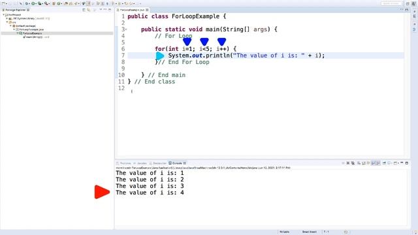418x235 pixels.
Task: Select the Console tab
Action: tap(176, 163)
